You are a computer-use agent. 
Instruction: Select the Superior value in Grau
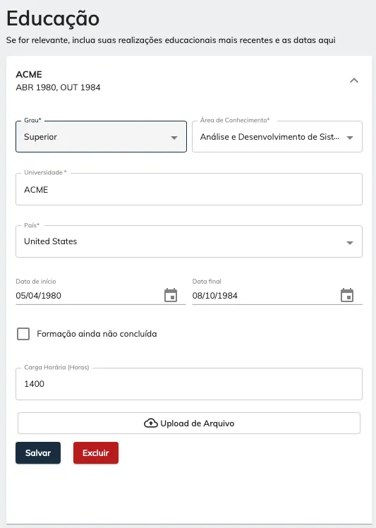click(40, 137)
